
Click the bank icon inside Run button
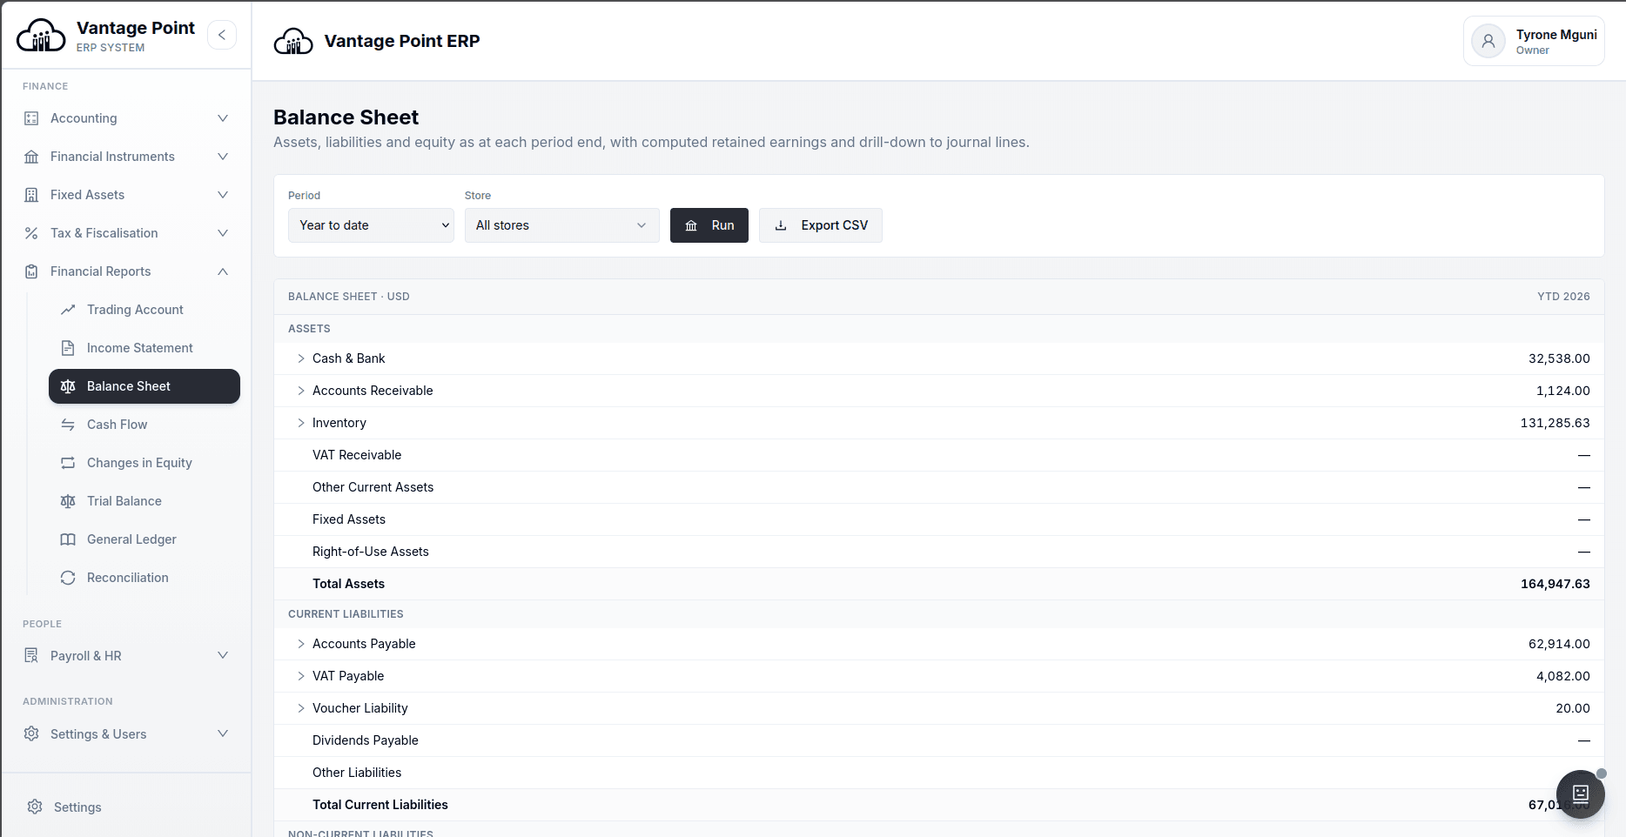tap(691, 225)
